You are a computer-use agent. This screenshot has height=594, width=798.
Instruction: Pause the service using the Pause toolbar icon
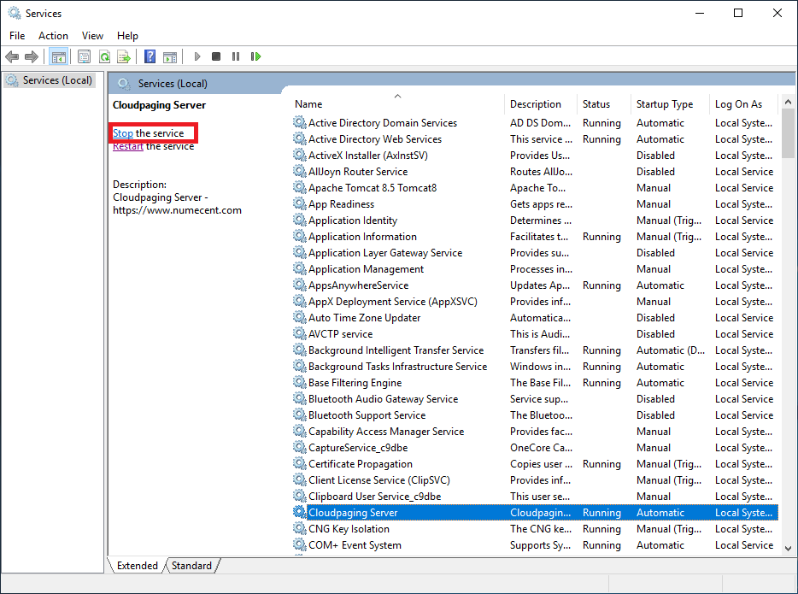tap(236, 56)
